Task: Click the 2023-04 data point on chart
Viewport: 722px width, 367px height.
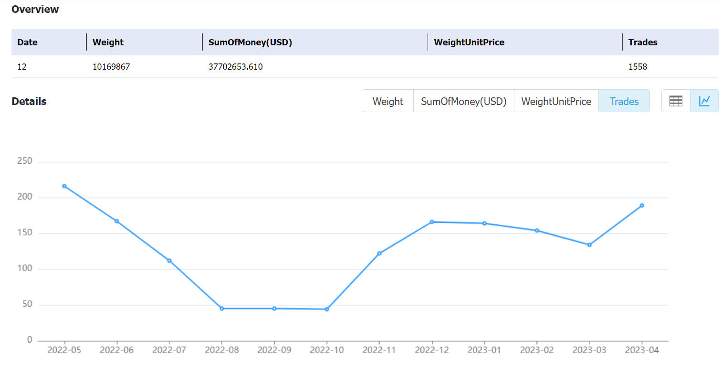Action: 642,205
